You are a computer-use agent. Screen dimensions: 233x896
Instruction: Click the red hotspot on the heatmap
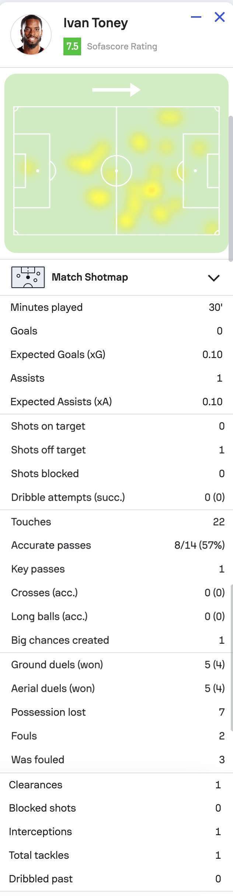tap(151, 190)
